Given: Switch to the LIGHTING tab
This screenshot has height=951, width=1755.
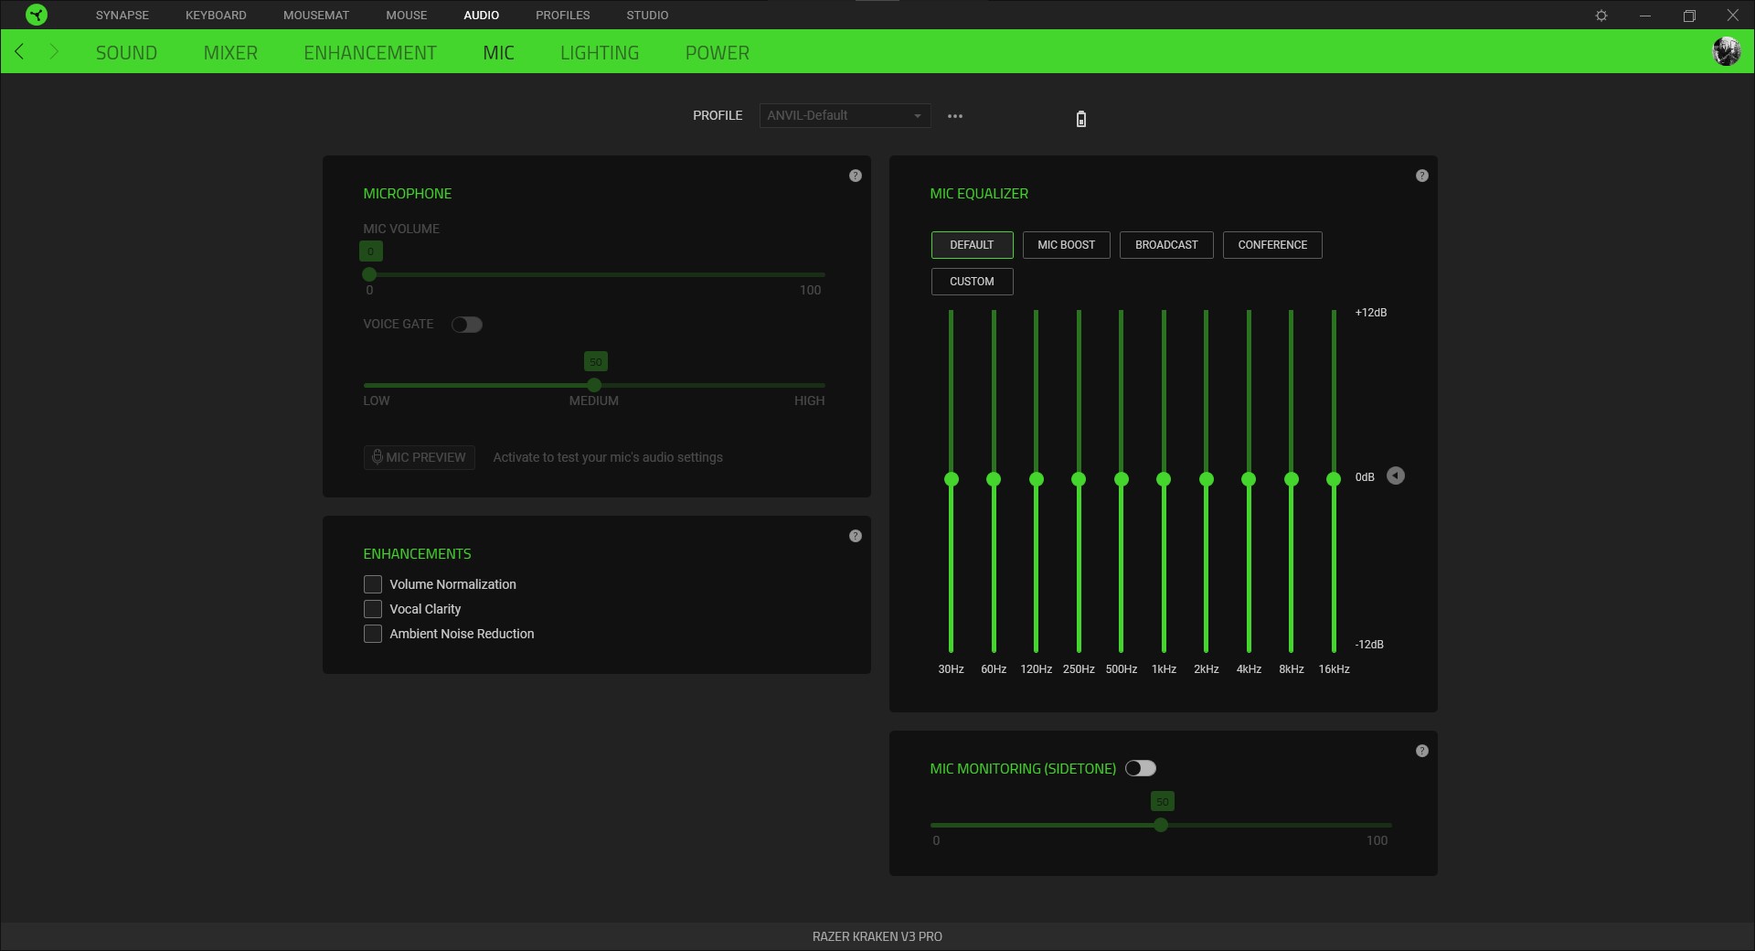Looking at the screenshot, I should pyautogui.click(x=600, y=52).
